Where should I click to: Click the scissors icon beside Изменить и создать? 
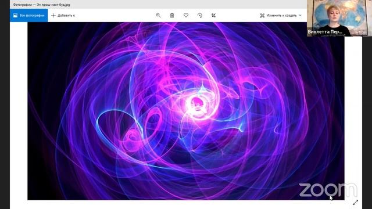click(262, 16)
